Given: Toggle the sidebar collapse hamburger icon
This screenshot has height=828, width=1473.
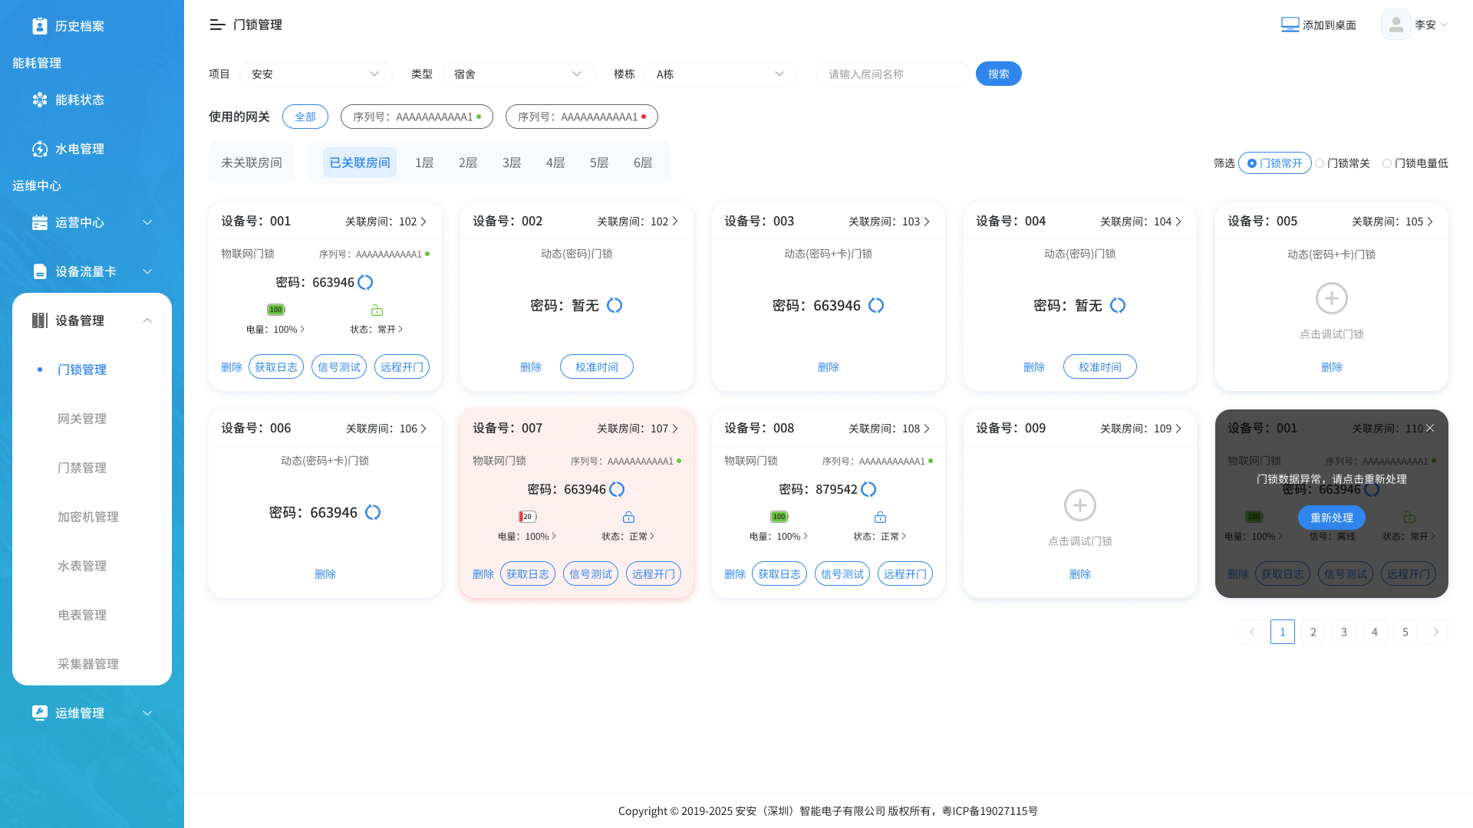Looking at the screenshot, I should pyautogui.click(x=217, y=25).
